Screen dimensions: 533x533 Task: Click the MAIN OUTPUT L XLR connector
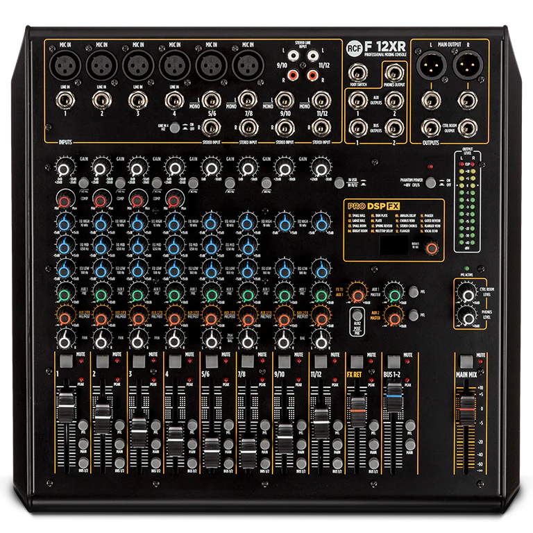coord(431,65)
